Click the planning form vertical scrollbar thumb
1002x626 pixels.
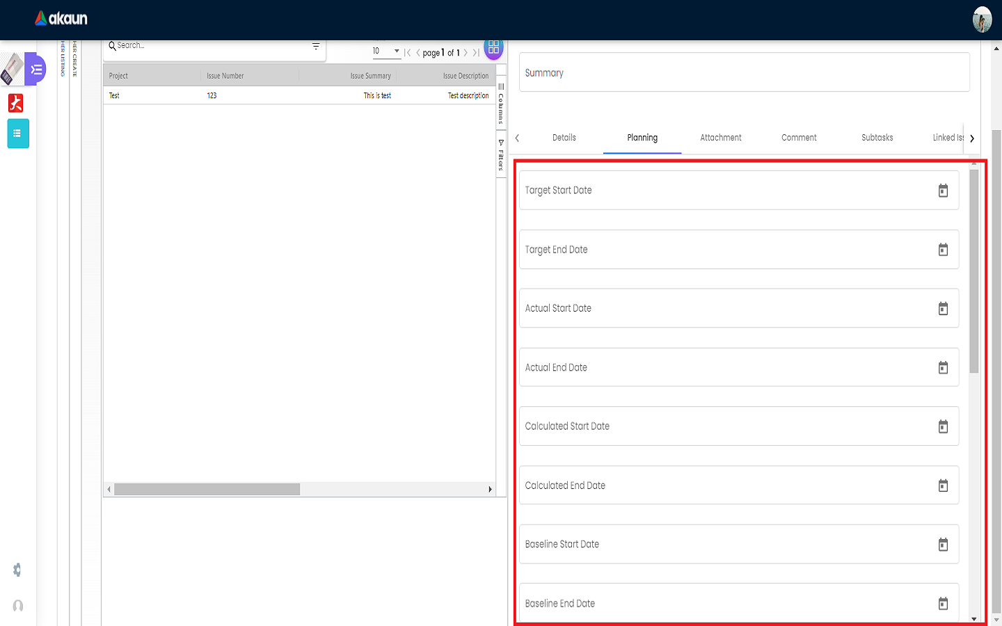[x=974, y=271]
